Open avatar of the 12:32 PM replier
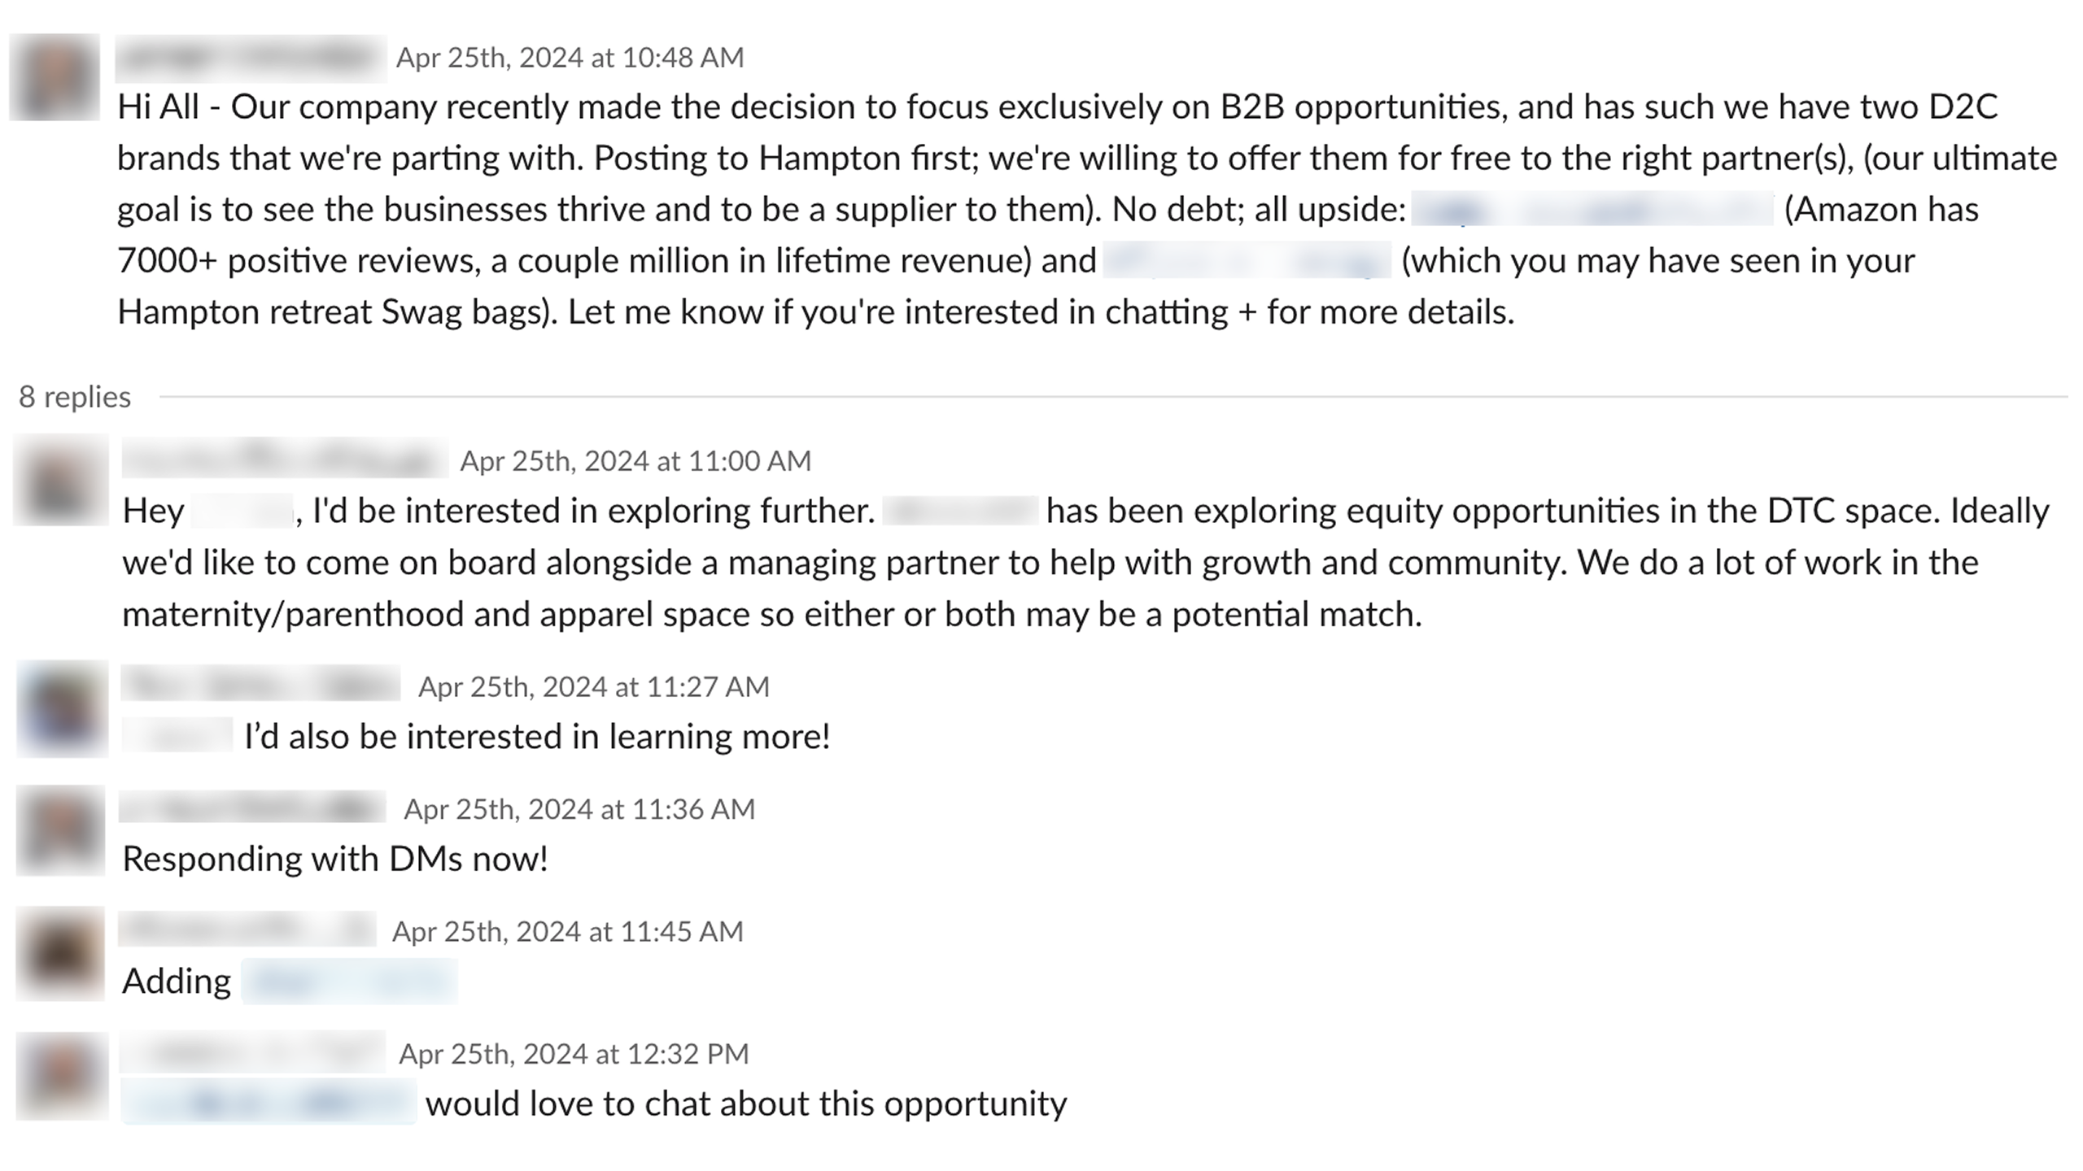Viewport: 2083px width, 1171px height. [63, 1076]
